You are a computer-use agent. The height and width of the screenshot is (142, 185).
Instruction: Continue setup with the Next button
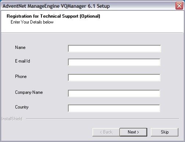click(x=133, y=132)
